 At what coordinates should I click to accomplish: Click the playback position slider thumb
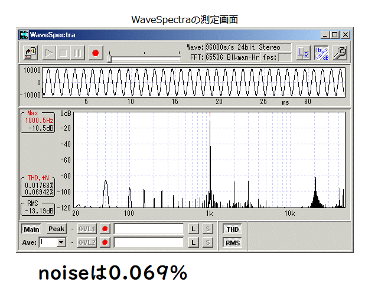pos(109,59)
